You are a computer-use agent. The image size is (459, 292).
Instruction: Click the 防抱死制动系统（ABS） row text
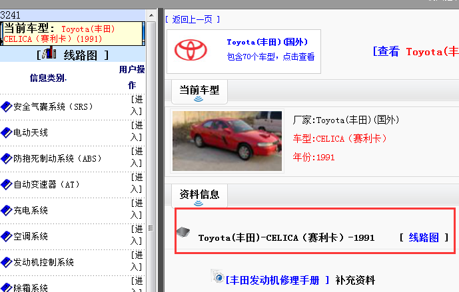pyautogui.click(x=58, y=159)
